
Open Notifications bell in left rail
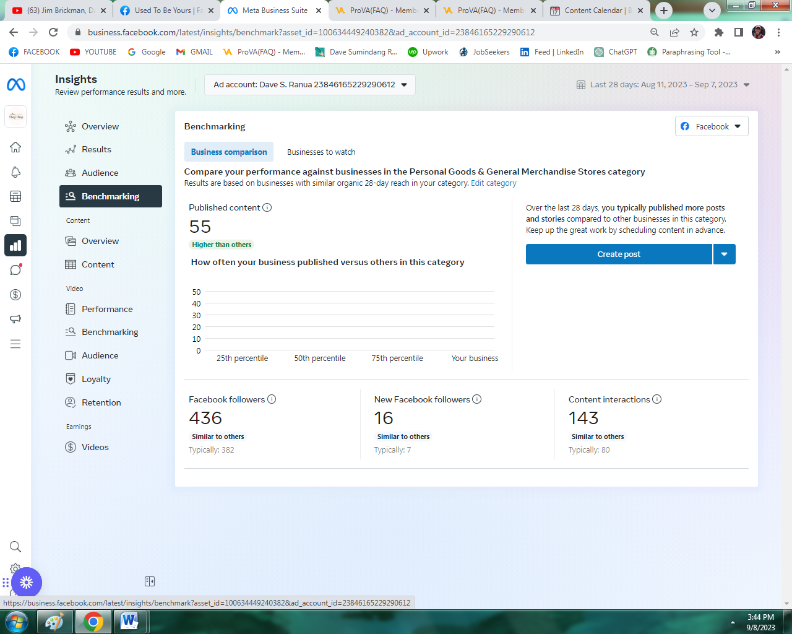[x=15, y=172]
